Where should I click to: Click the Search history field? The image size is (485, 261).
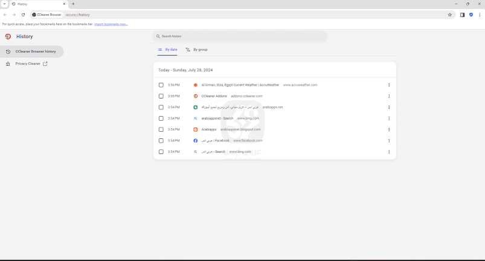(240, 36)
